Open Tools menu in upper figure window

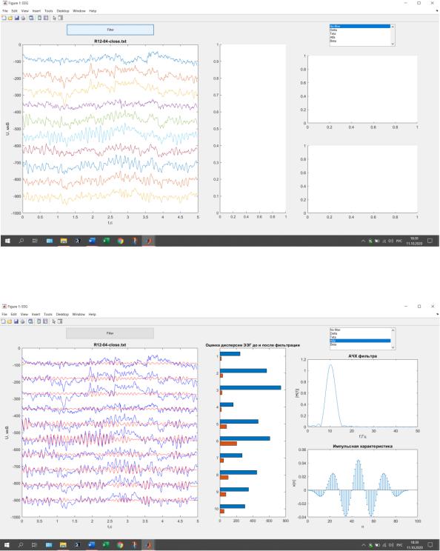pyautogui.click(x=48, y=11)
